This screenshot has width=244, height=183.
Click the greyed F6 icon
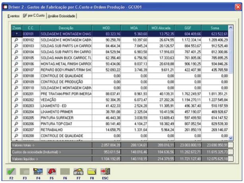point(65,171)
